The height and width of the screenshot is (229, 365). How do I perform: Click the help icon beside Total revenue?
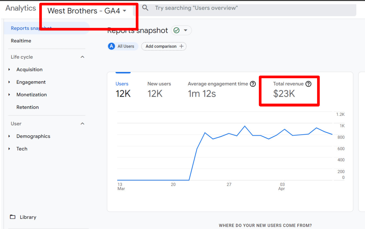point(309,84)
